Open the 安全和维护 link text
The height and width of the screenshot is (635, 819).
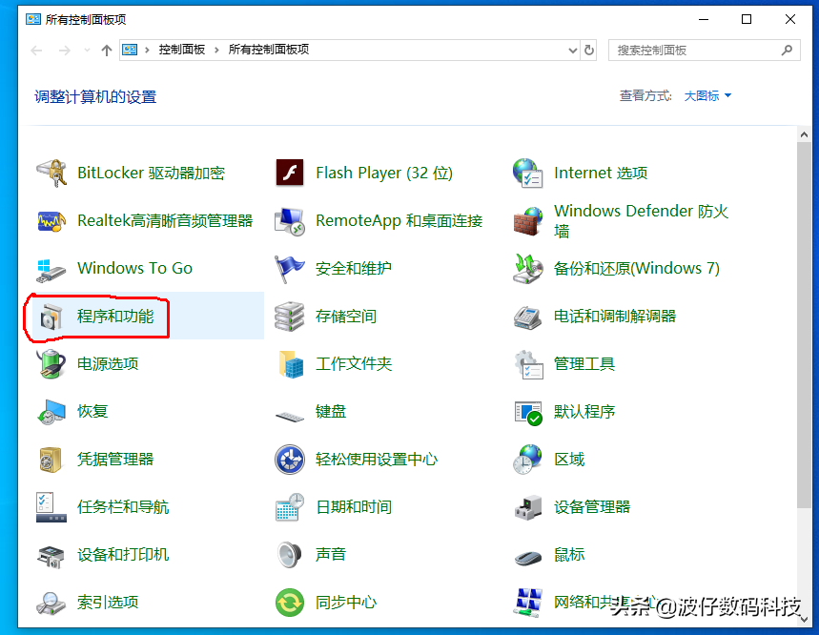[x=354, y=269]
